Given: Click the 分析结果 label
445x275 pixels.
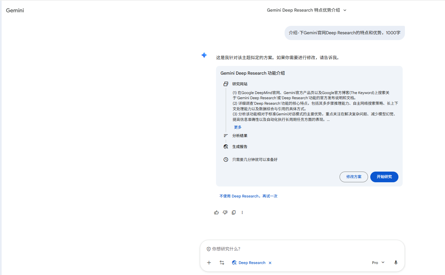Looking at the screenshot, I should point(240,136).
